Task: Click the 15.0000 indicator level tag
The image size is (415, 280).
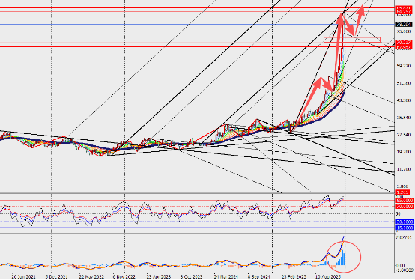Action: 405,228
